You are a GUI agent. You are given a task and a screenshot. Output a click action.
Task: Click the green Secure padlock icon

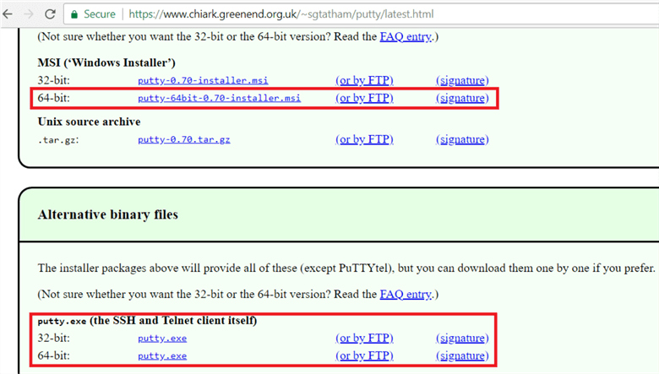[74, 14]
